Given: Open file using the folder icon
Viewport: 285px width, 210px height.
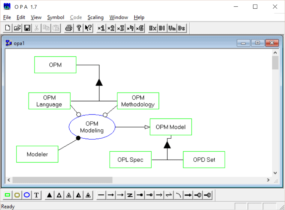Looking at the screenshot, I should [x=17, y=28].
